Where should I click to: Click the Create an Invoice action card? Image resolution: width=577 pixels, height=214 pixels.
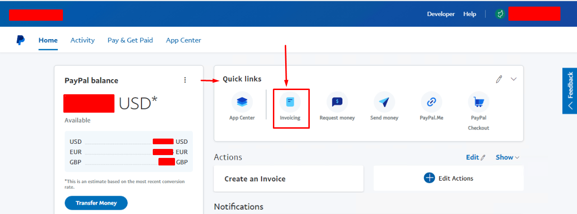(x=288, y=179)
